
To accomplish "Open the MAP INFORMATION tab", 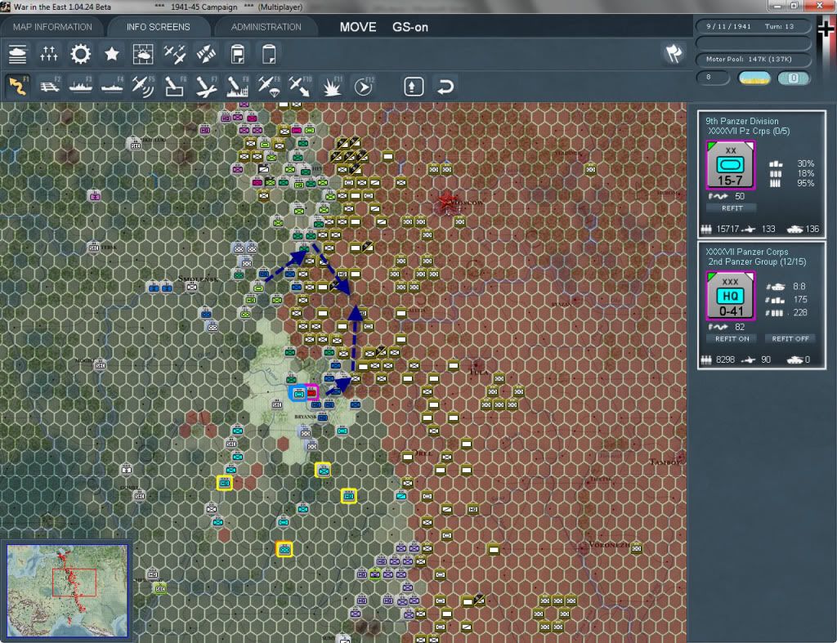I will pos(52,27).
